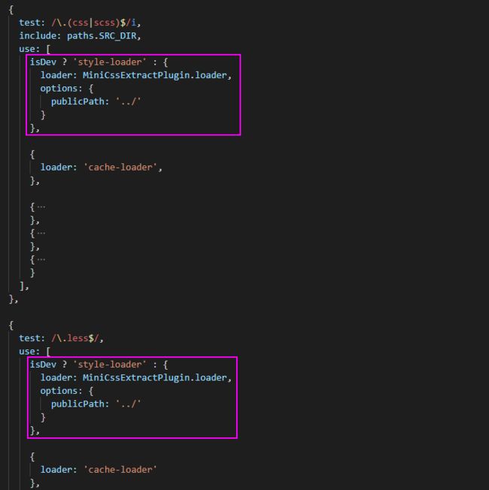Click 'use' under the css|scss test line

click(27, 49)
